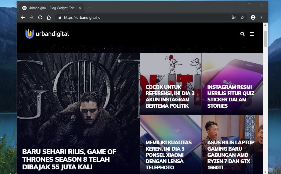Open Chrome's three-dot menu
The height and width of the screenshot is (174, 281).
(x=262, y=17)
